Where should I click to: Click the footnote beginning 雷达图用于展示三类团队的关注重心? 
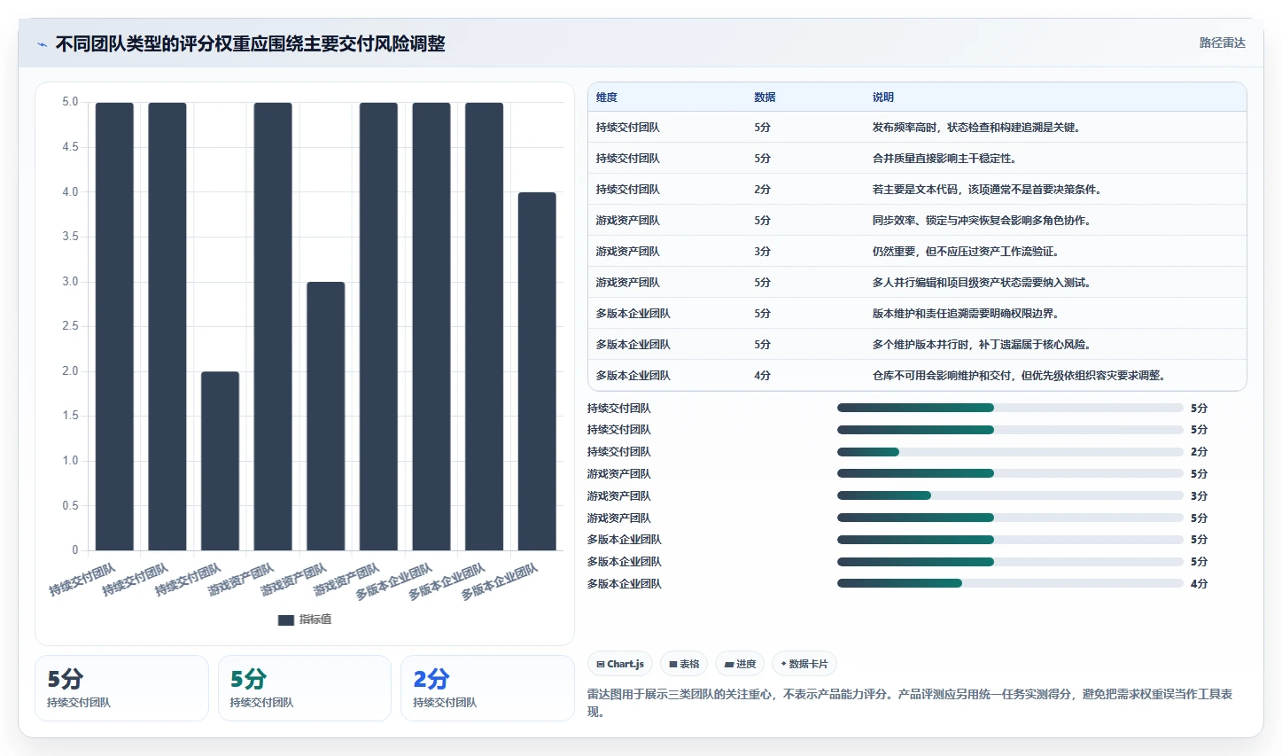(911, 703)
